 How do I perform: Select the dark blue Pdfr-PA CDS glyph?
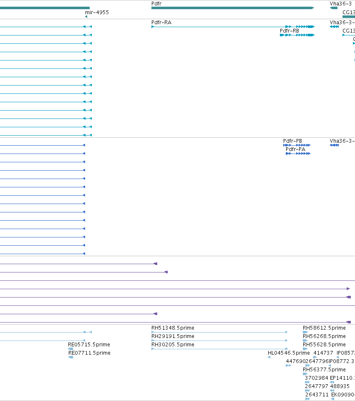pyautogui.click(x=298, y=154)
